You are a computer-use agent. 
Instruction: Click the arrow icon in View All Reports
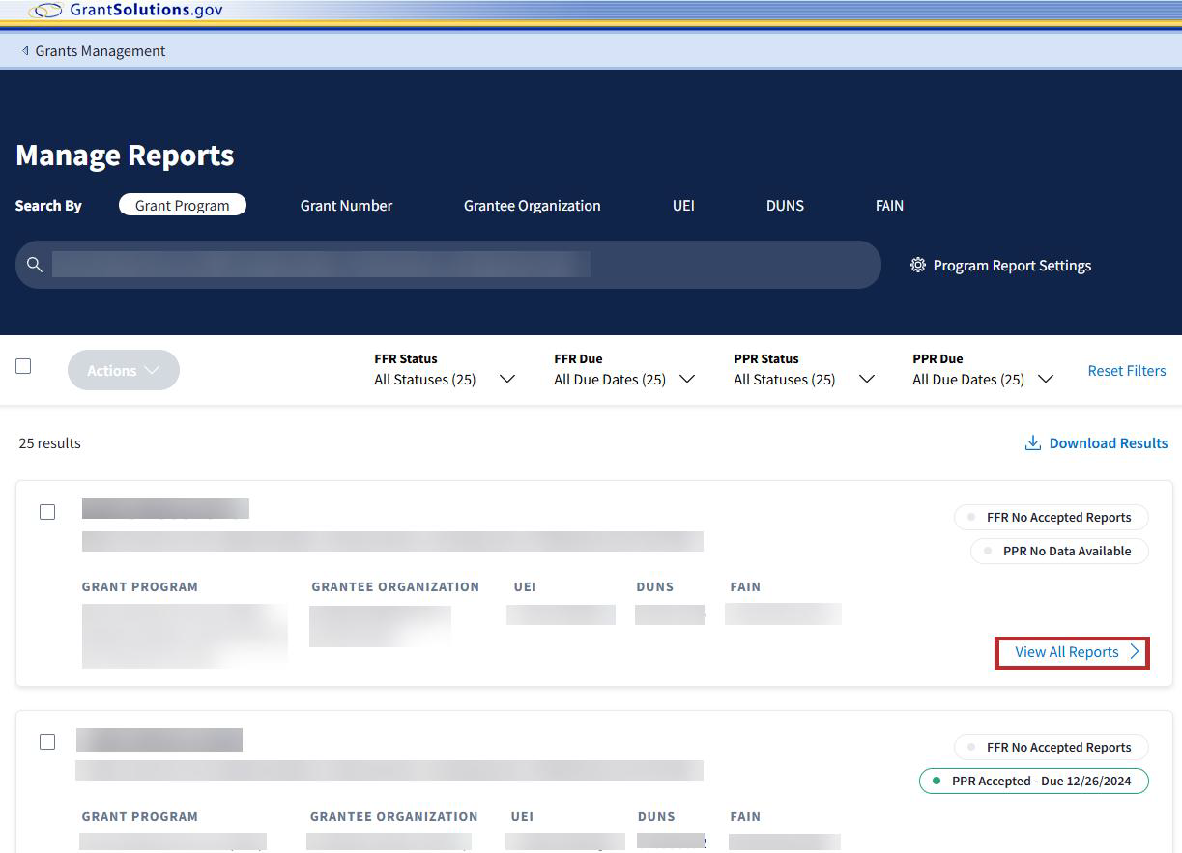tap(1135, 652)
